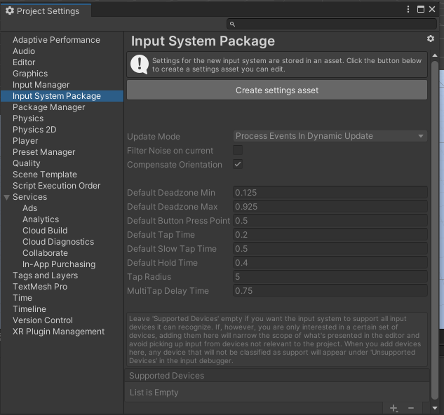Image resolution: width=444 pixels, height=415 pixels.
Task: Select the Project Settings tab
Action: [46, 11]
